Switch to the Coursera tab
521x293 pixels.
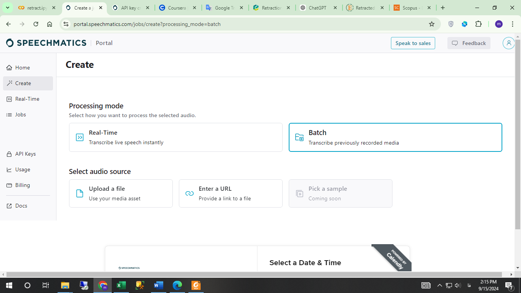[x=178, y=8]
